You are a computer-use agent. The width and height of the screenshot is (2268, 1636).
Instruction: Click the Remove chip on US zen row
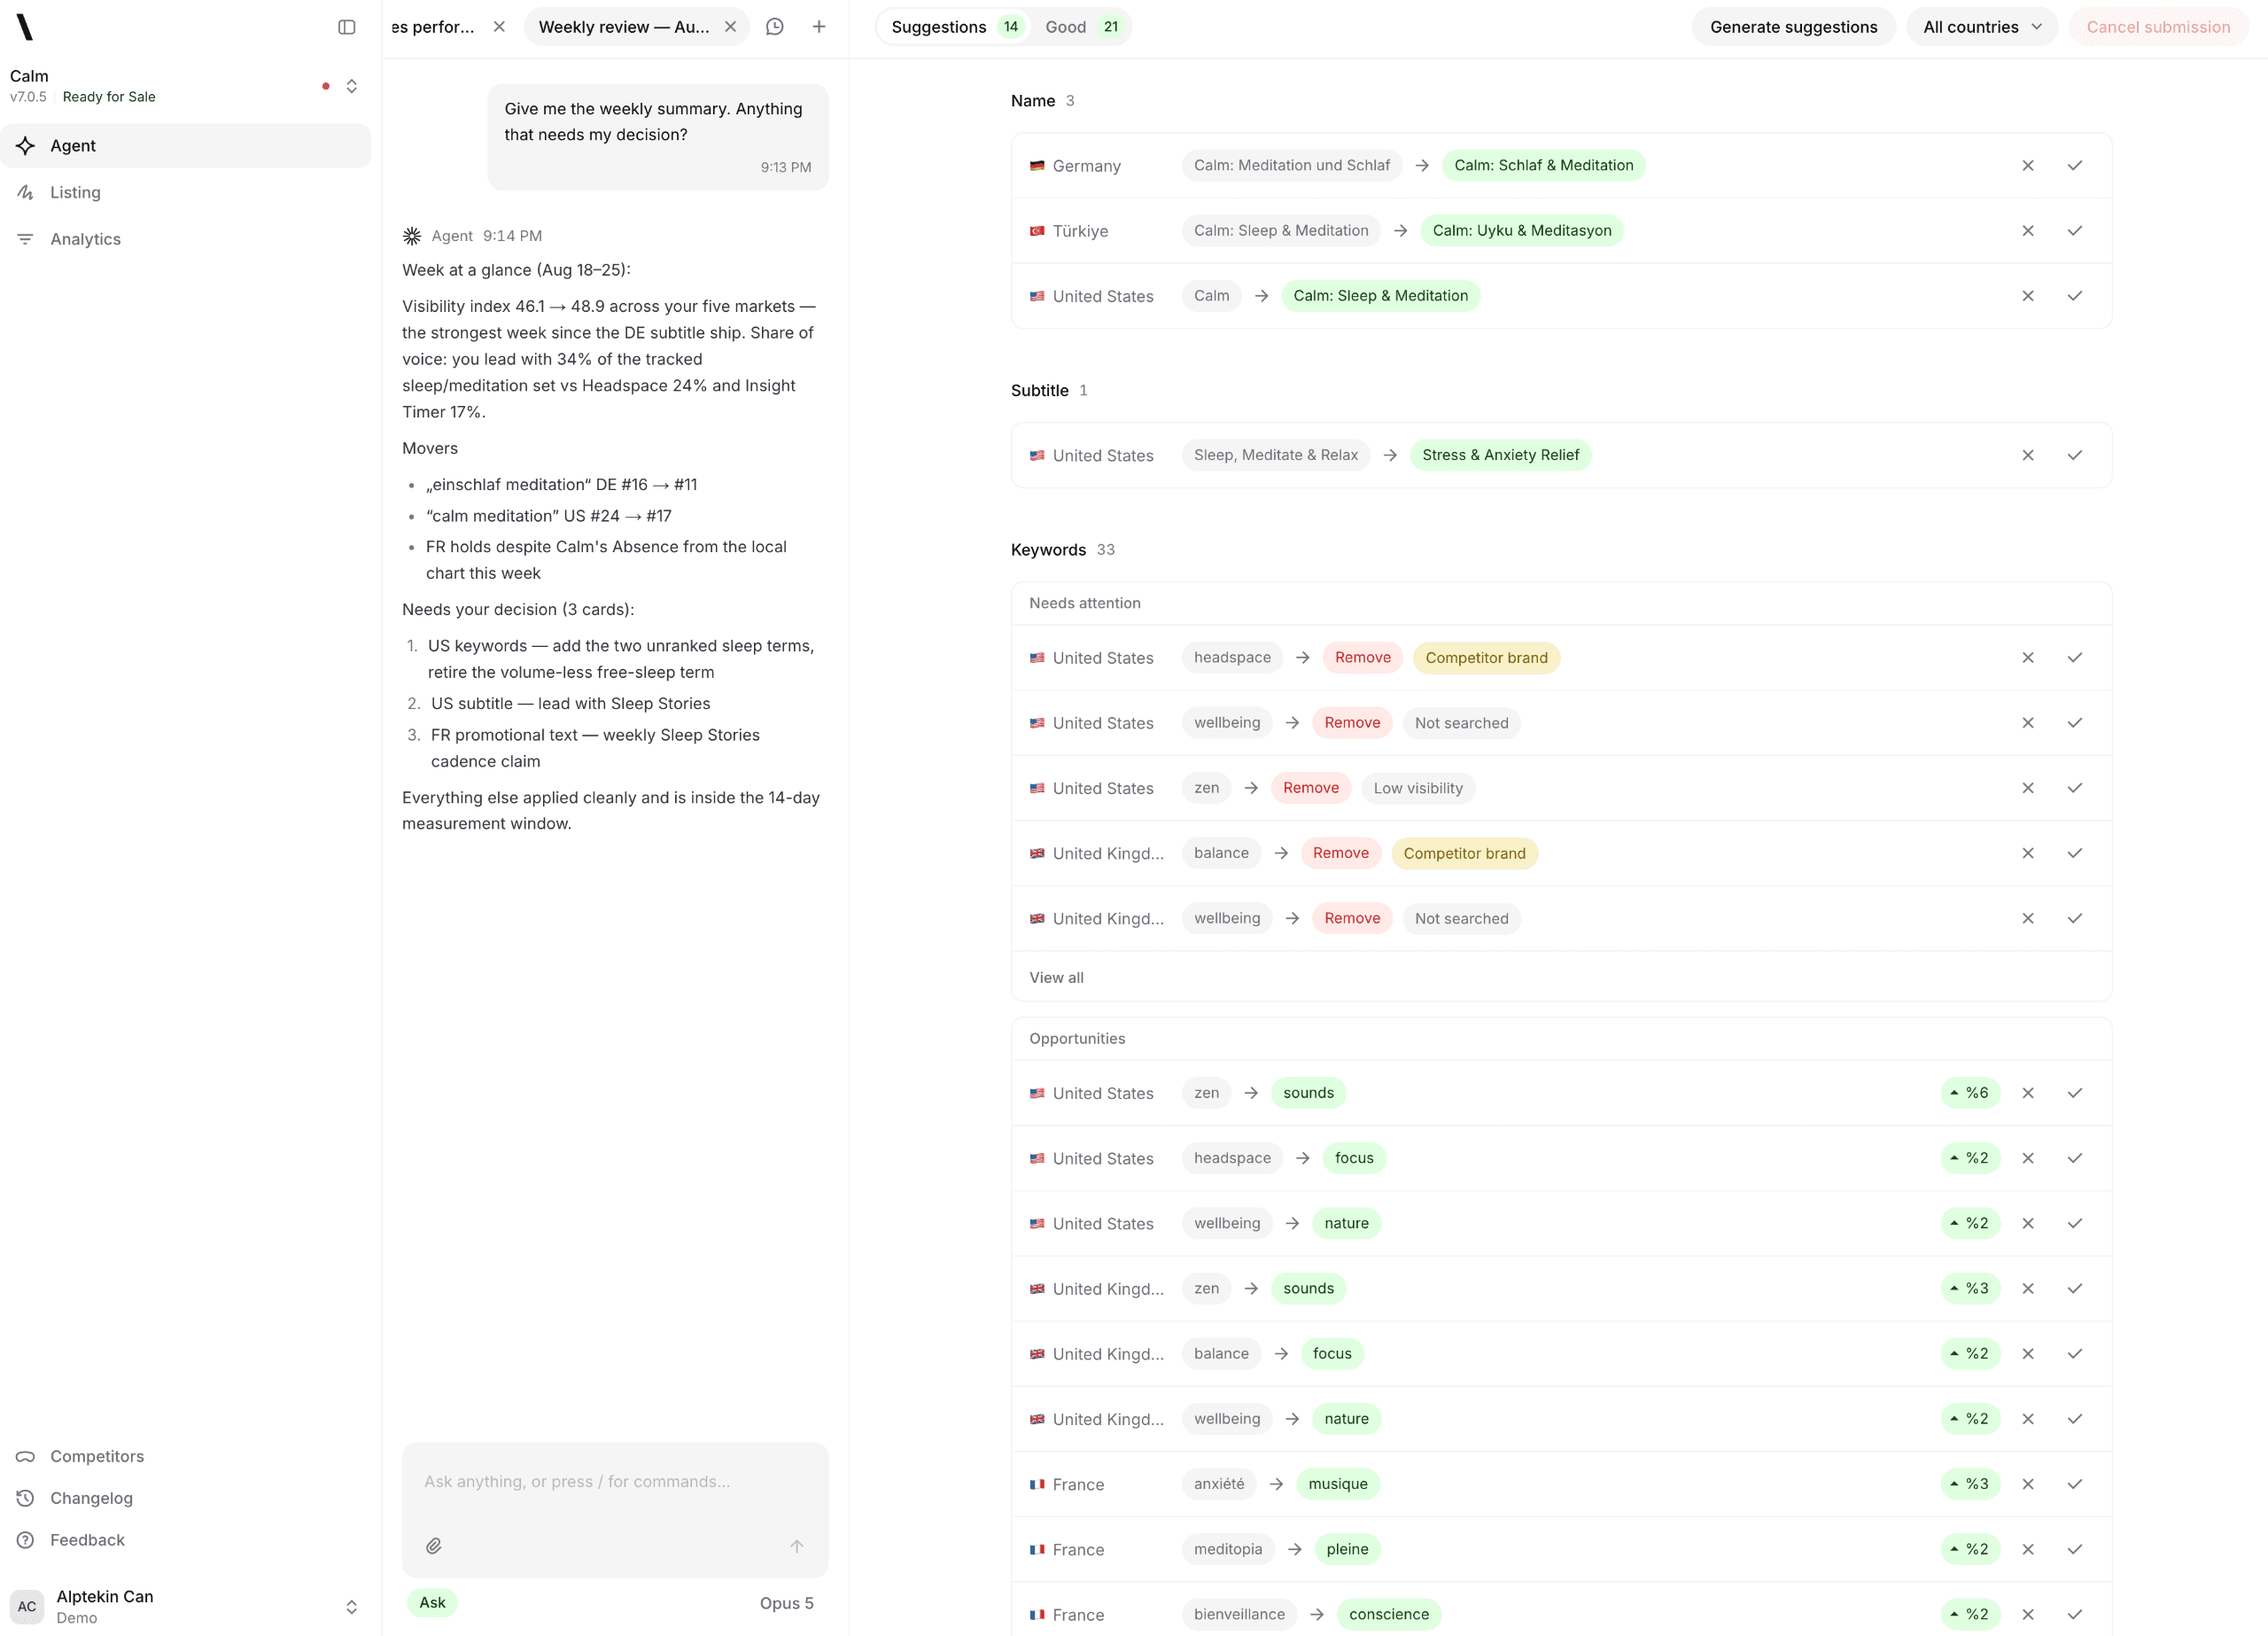[x=1311, y=788]
